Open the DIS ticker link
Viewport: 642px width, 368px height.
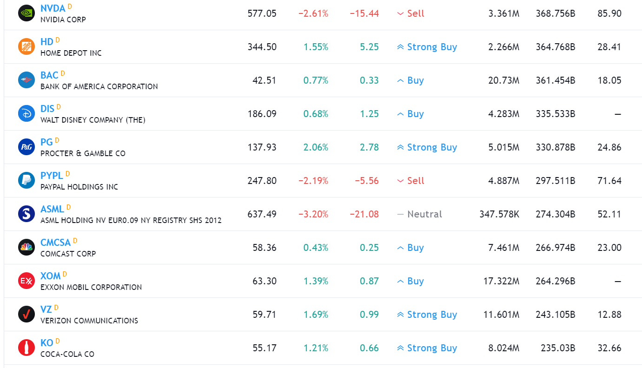[47, 109]
